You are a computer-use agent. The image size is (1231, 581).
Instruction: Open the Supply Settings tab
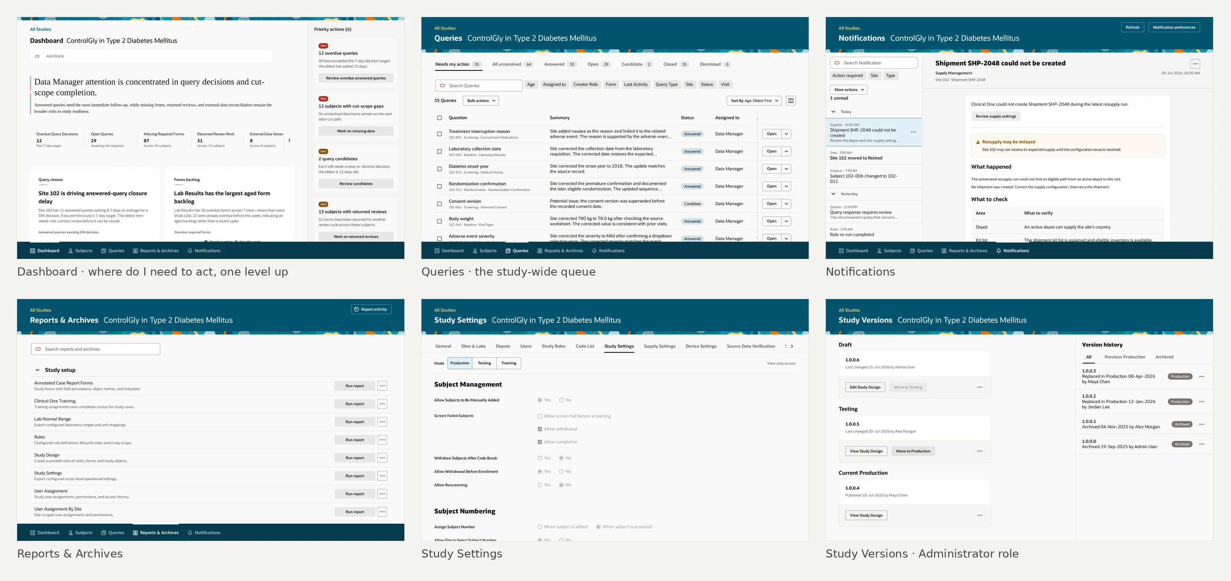tap(660, 346)
